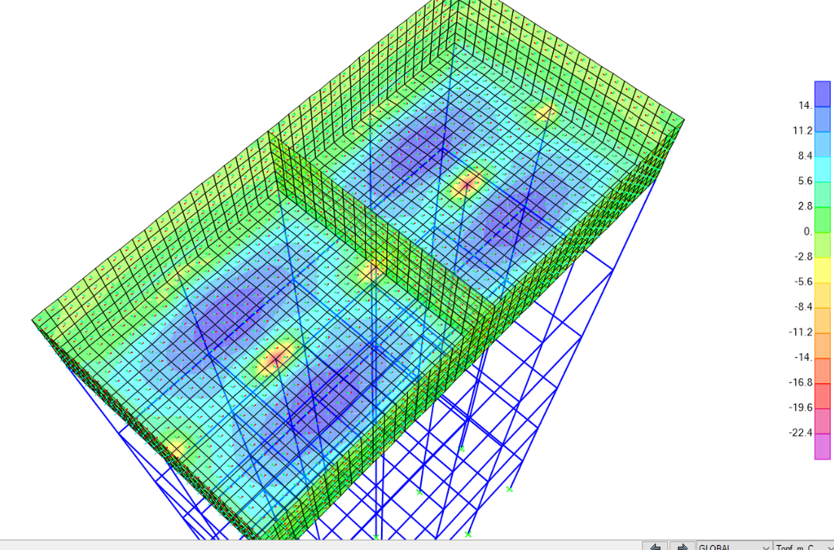
Task: Click the legend value 2.8
Action: click(805, 206)
